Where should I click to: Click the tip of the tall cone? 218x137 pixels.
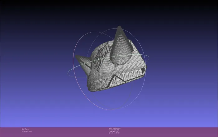(119, 27)
